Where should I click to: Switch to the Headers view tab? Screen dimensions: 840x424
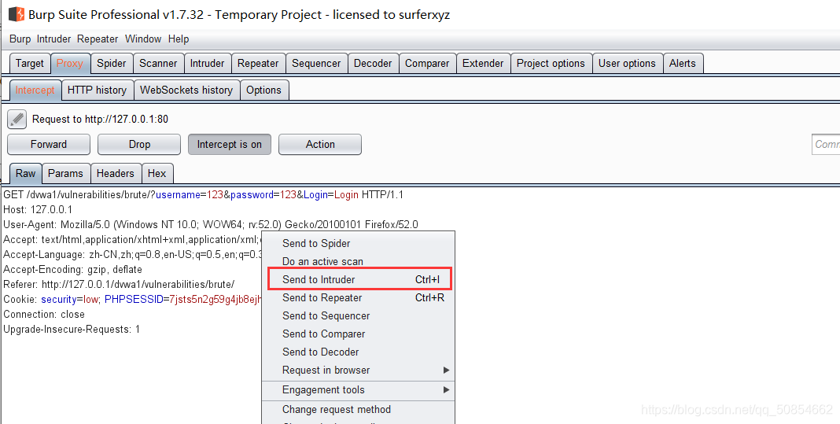point(115,173)
